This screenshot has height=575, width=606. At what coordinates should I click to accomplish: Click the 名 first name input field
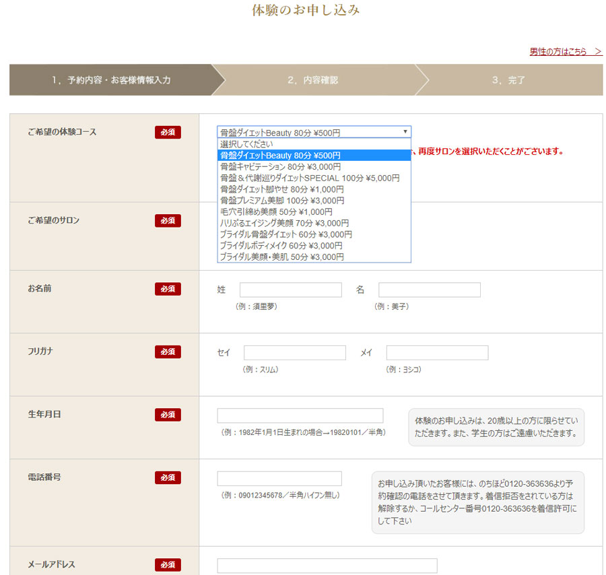pos(429,290)
